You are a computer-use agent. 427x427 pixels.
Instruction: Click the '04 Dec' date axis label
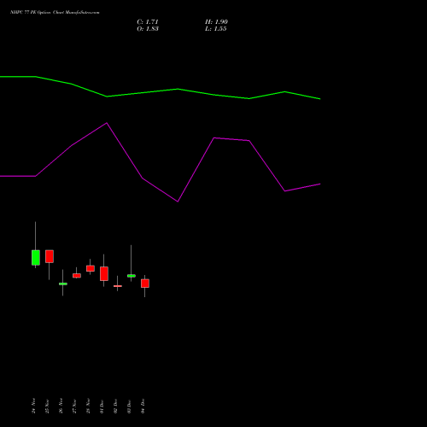coord(143,406)
